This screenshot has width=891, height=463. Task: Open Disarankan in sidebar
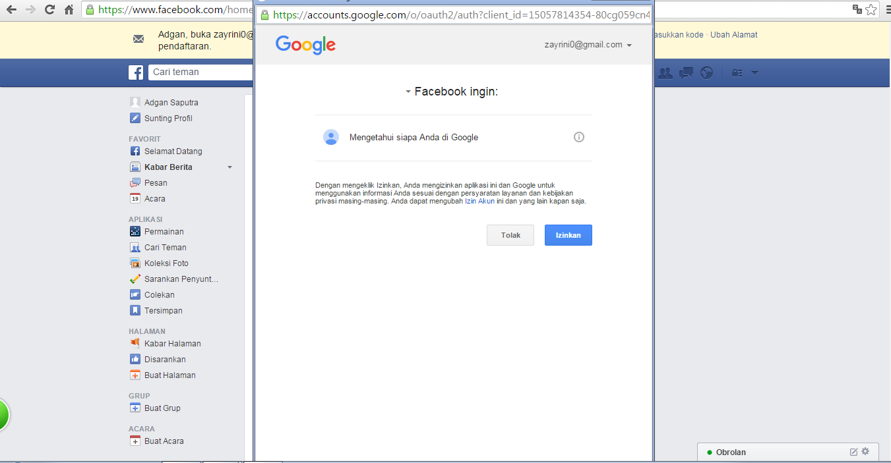click(x=165, y=360)
